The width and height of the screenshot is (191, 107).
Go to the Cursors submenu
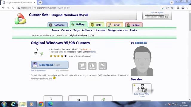coord(66,30)
